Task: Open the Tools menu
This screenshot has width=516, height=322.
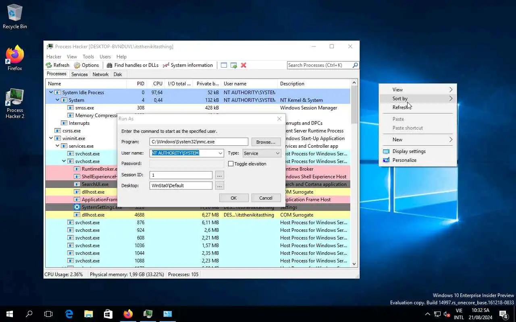Action: [88, 57]
